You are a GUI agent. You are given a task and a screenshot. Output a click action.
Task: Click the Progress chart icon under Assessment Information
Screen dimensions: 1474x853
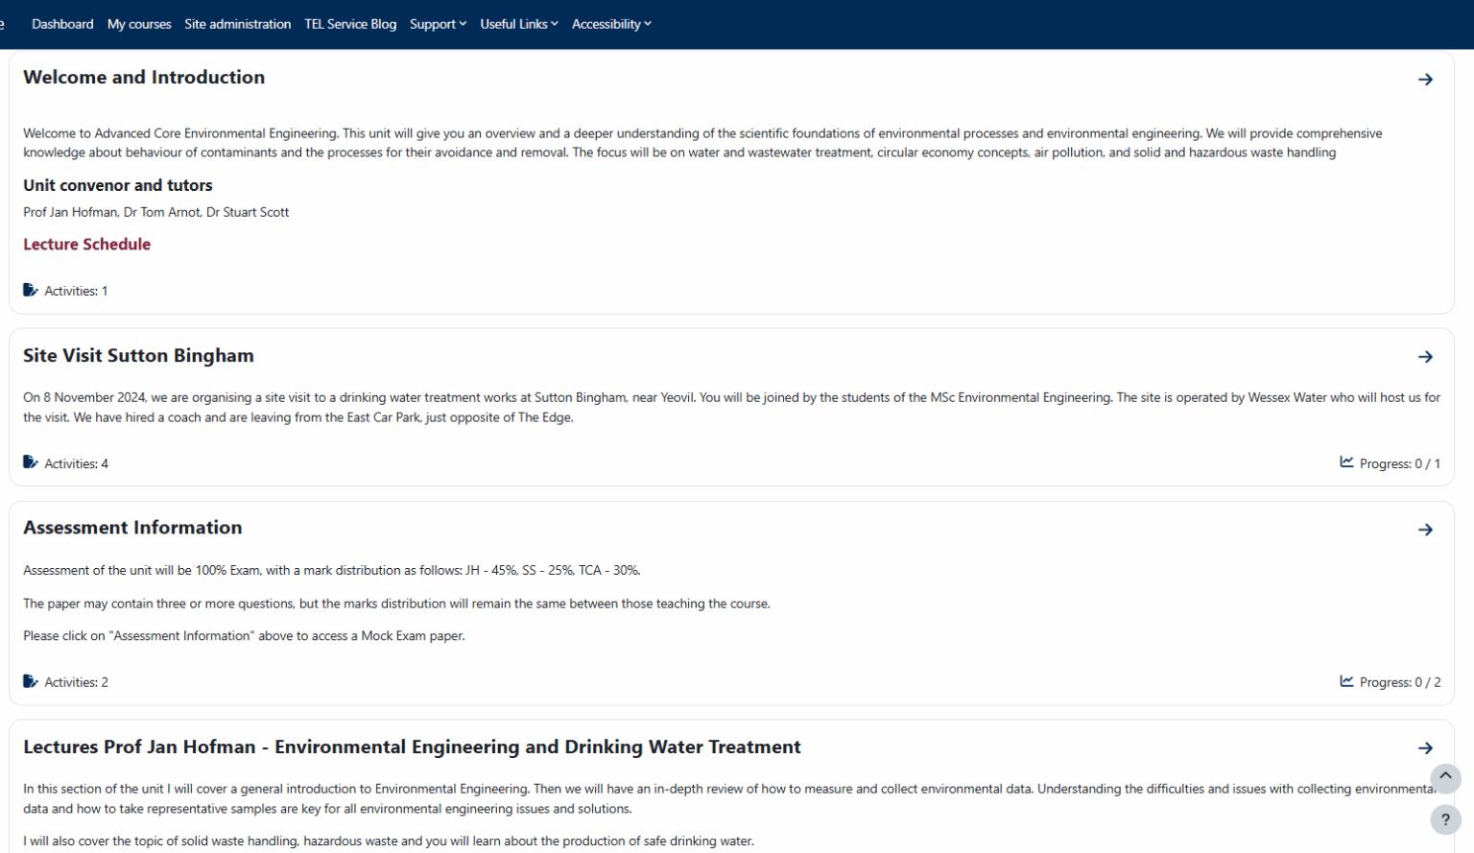(x=1345, y=680)
